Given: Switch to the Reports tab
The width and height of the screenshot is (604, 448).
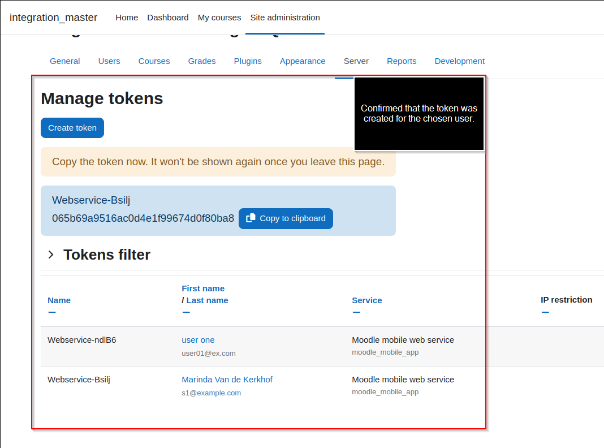Looking at the screenshot, I should [402, 61].
